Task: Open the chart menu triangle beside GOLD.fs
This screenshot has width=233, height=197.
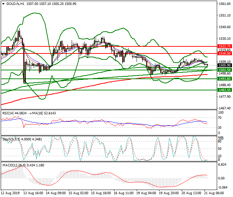Action: [x=4, y=4]
